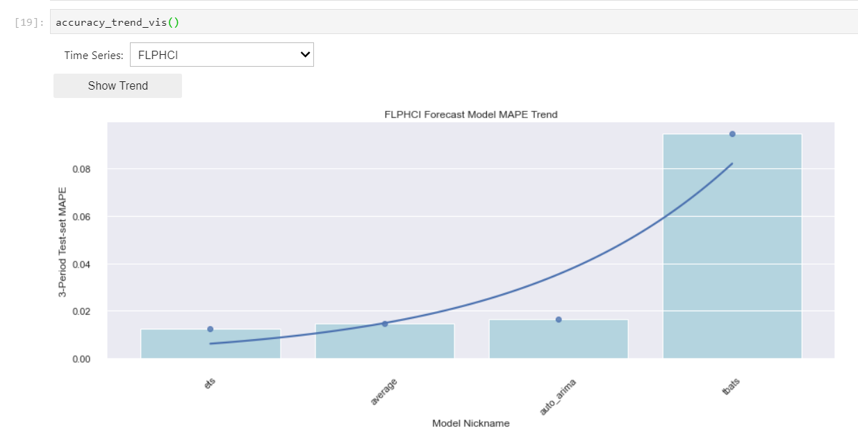858x435 pixels.
Task: Click the auto_arima model bar
Action: 559,339
